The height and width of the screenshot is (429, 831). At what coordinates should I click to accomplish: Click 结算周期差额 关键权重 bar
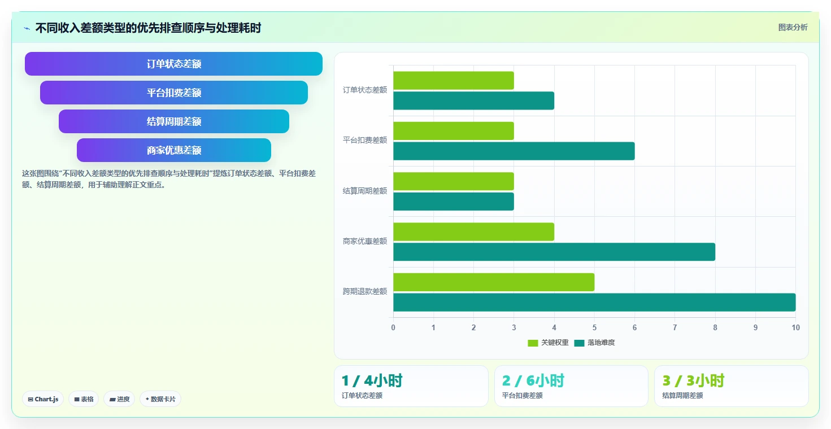454,181
